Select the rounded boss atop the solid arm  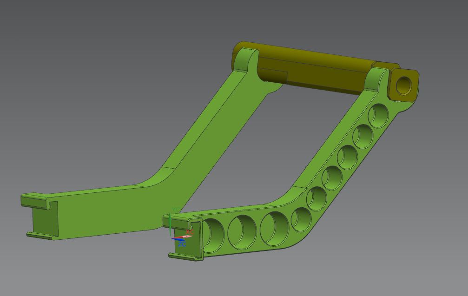(246, 59)
